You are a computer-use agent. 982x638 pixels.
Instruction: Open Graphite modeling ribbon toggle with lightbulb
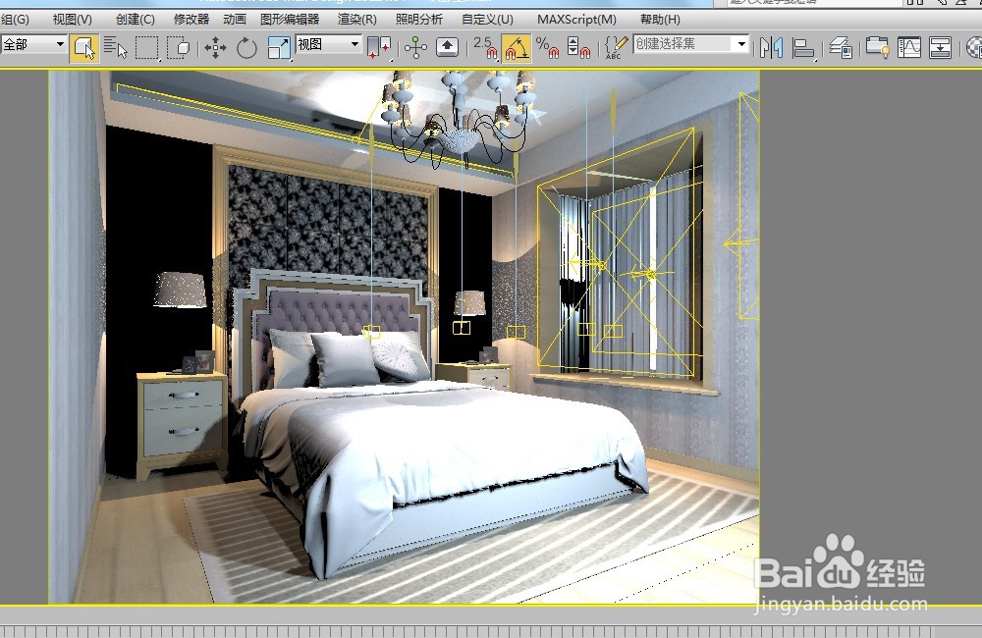[877, 47]
